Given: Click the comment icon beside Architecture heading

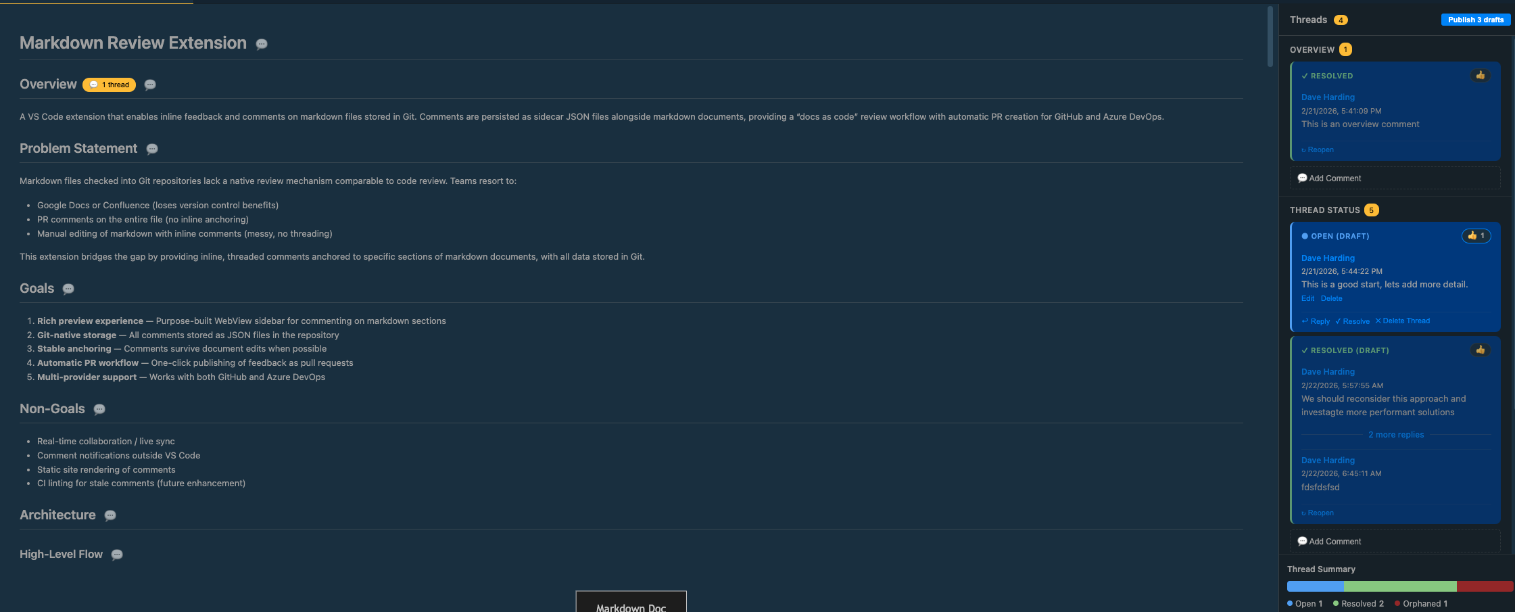Looking at the screenshot, I should tap(109, 516).
